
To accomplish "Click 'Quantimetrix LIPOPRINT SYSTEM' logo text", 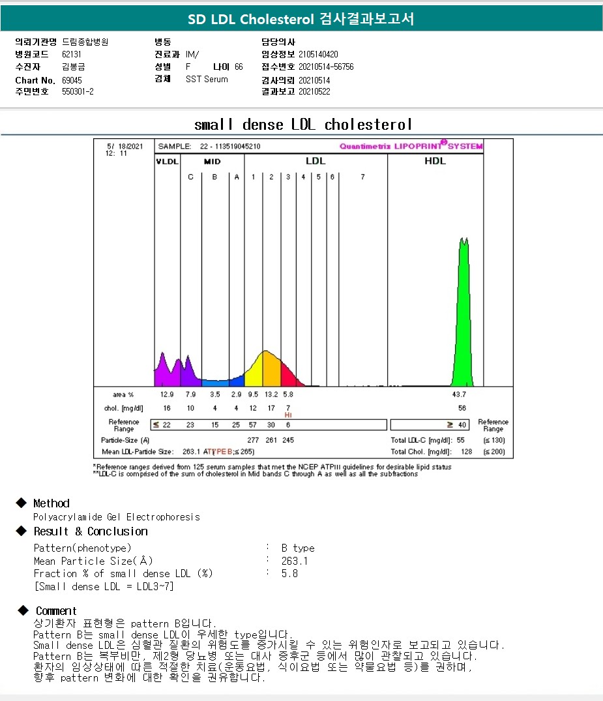I will point(411,145).
